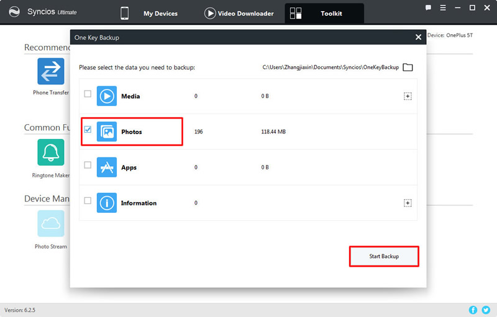Click the Media label text

click(130, 96)
